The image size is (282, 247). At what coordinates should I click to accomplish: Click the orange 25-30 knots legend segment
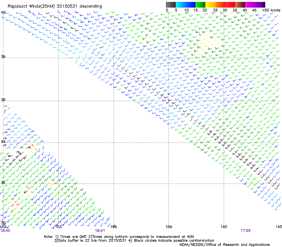(x=220, y=5)
